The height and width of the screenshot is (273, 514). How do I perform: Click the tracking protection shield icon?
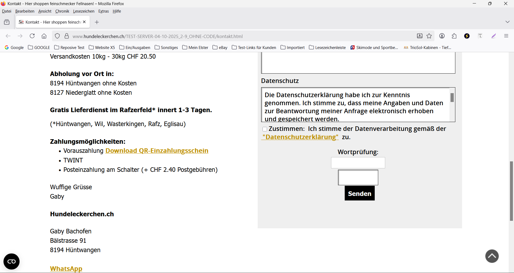click(x=57, y=36)
